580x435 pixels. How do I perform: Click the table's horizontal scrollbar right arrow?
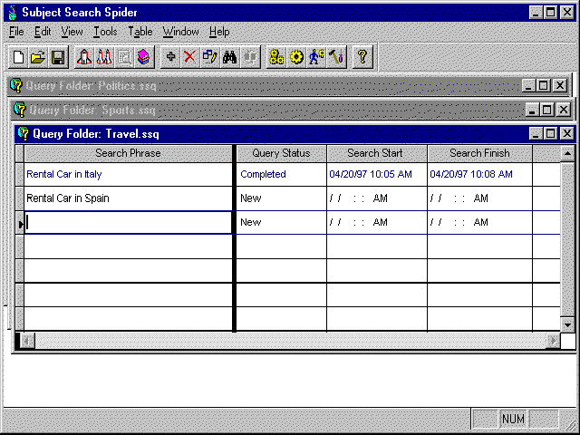coord(553,341)
